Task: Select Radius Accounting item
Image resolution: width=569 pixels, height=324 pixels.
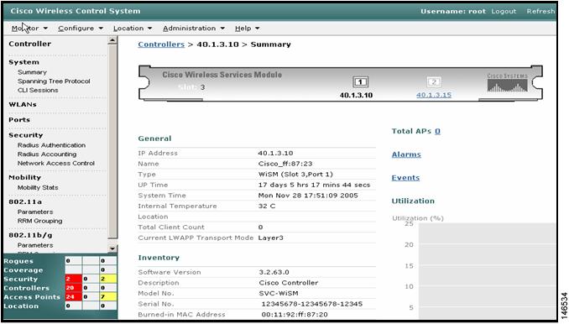Action: (x=47, y=154)
